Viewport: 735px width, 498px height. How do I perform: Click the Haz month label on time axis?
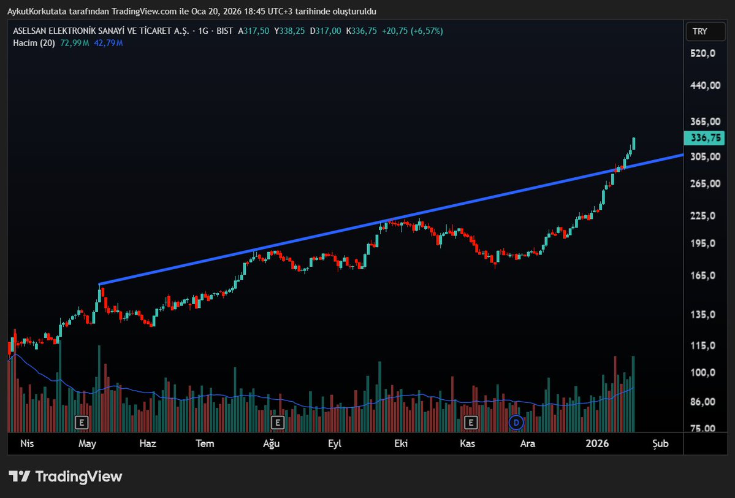(148, 443)
